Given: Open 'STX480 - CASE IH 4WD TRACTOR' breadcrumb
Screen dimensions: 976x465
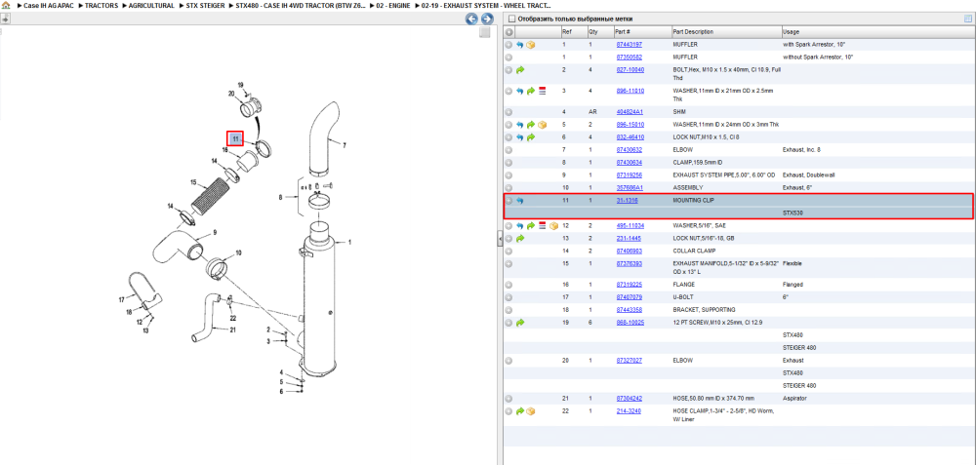Looking at the screenshot, I should point(300,5).
